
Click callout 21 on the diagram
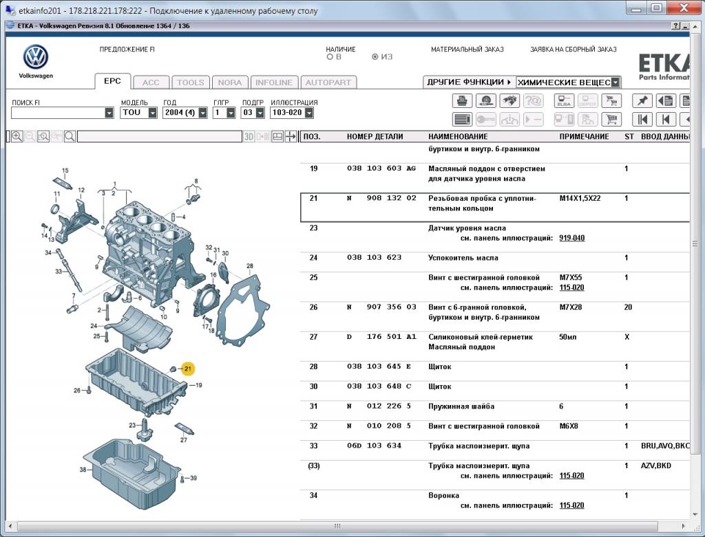[x=187, y=369]
